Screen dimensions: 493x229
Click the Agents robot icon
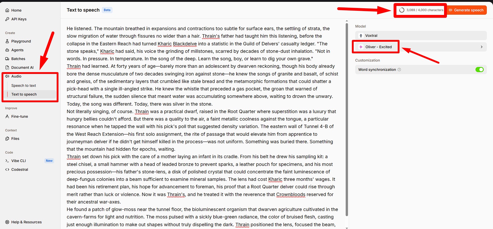(x=7, y=50)
